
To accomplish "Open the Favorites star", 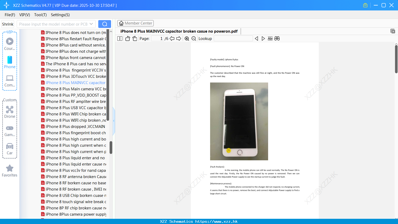I will point(10,171).
